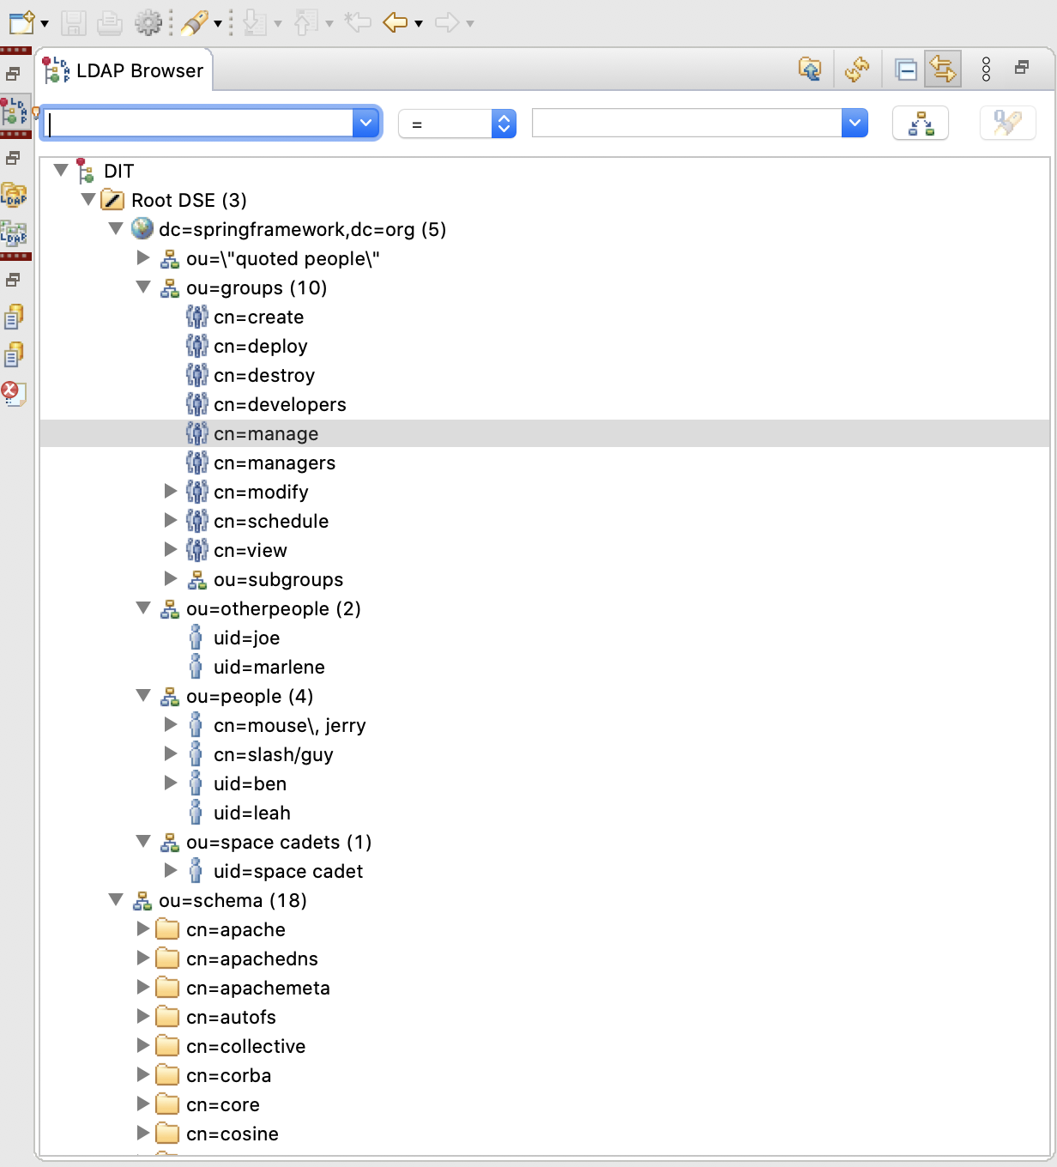Viewport: 1057px width, 1167px height.
Task: Click the globe icon beside dc=springframework,dc=org
Action: point(142,229)
